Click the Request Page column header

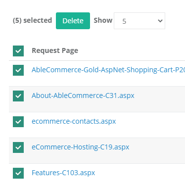55,50
